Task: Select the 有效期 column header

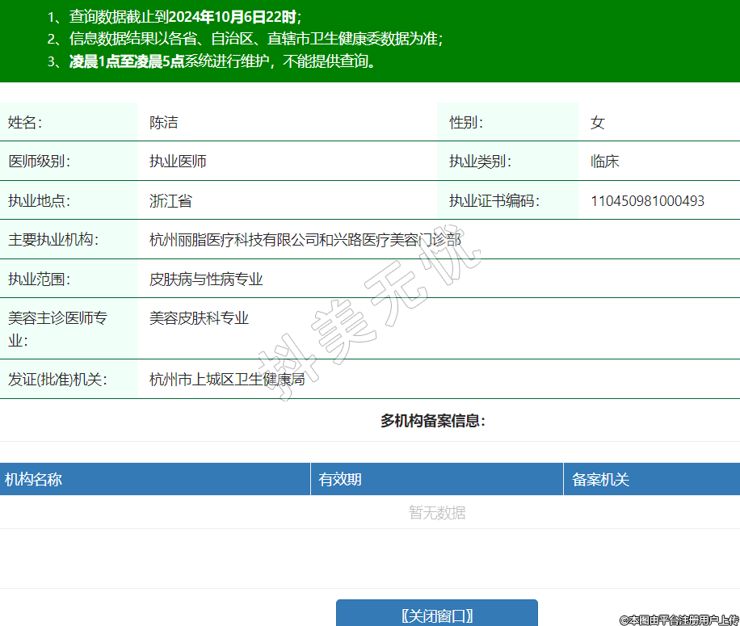Action: (340, 480)
